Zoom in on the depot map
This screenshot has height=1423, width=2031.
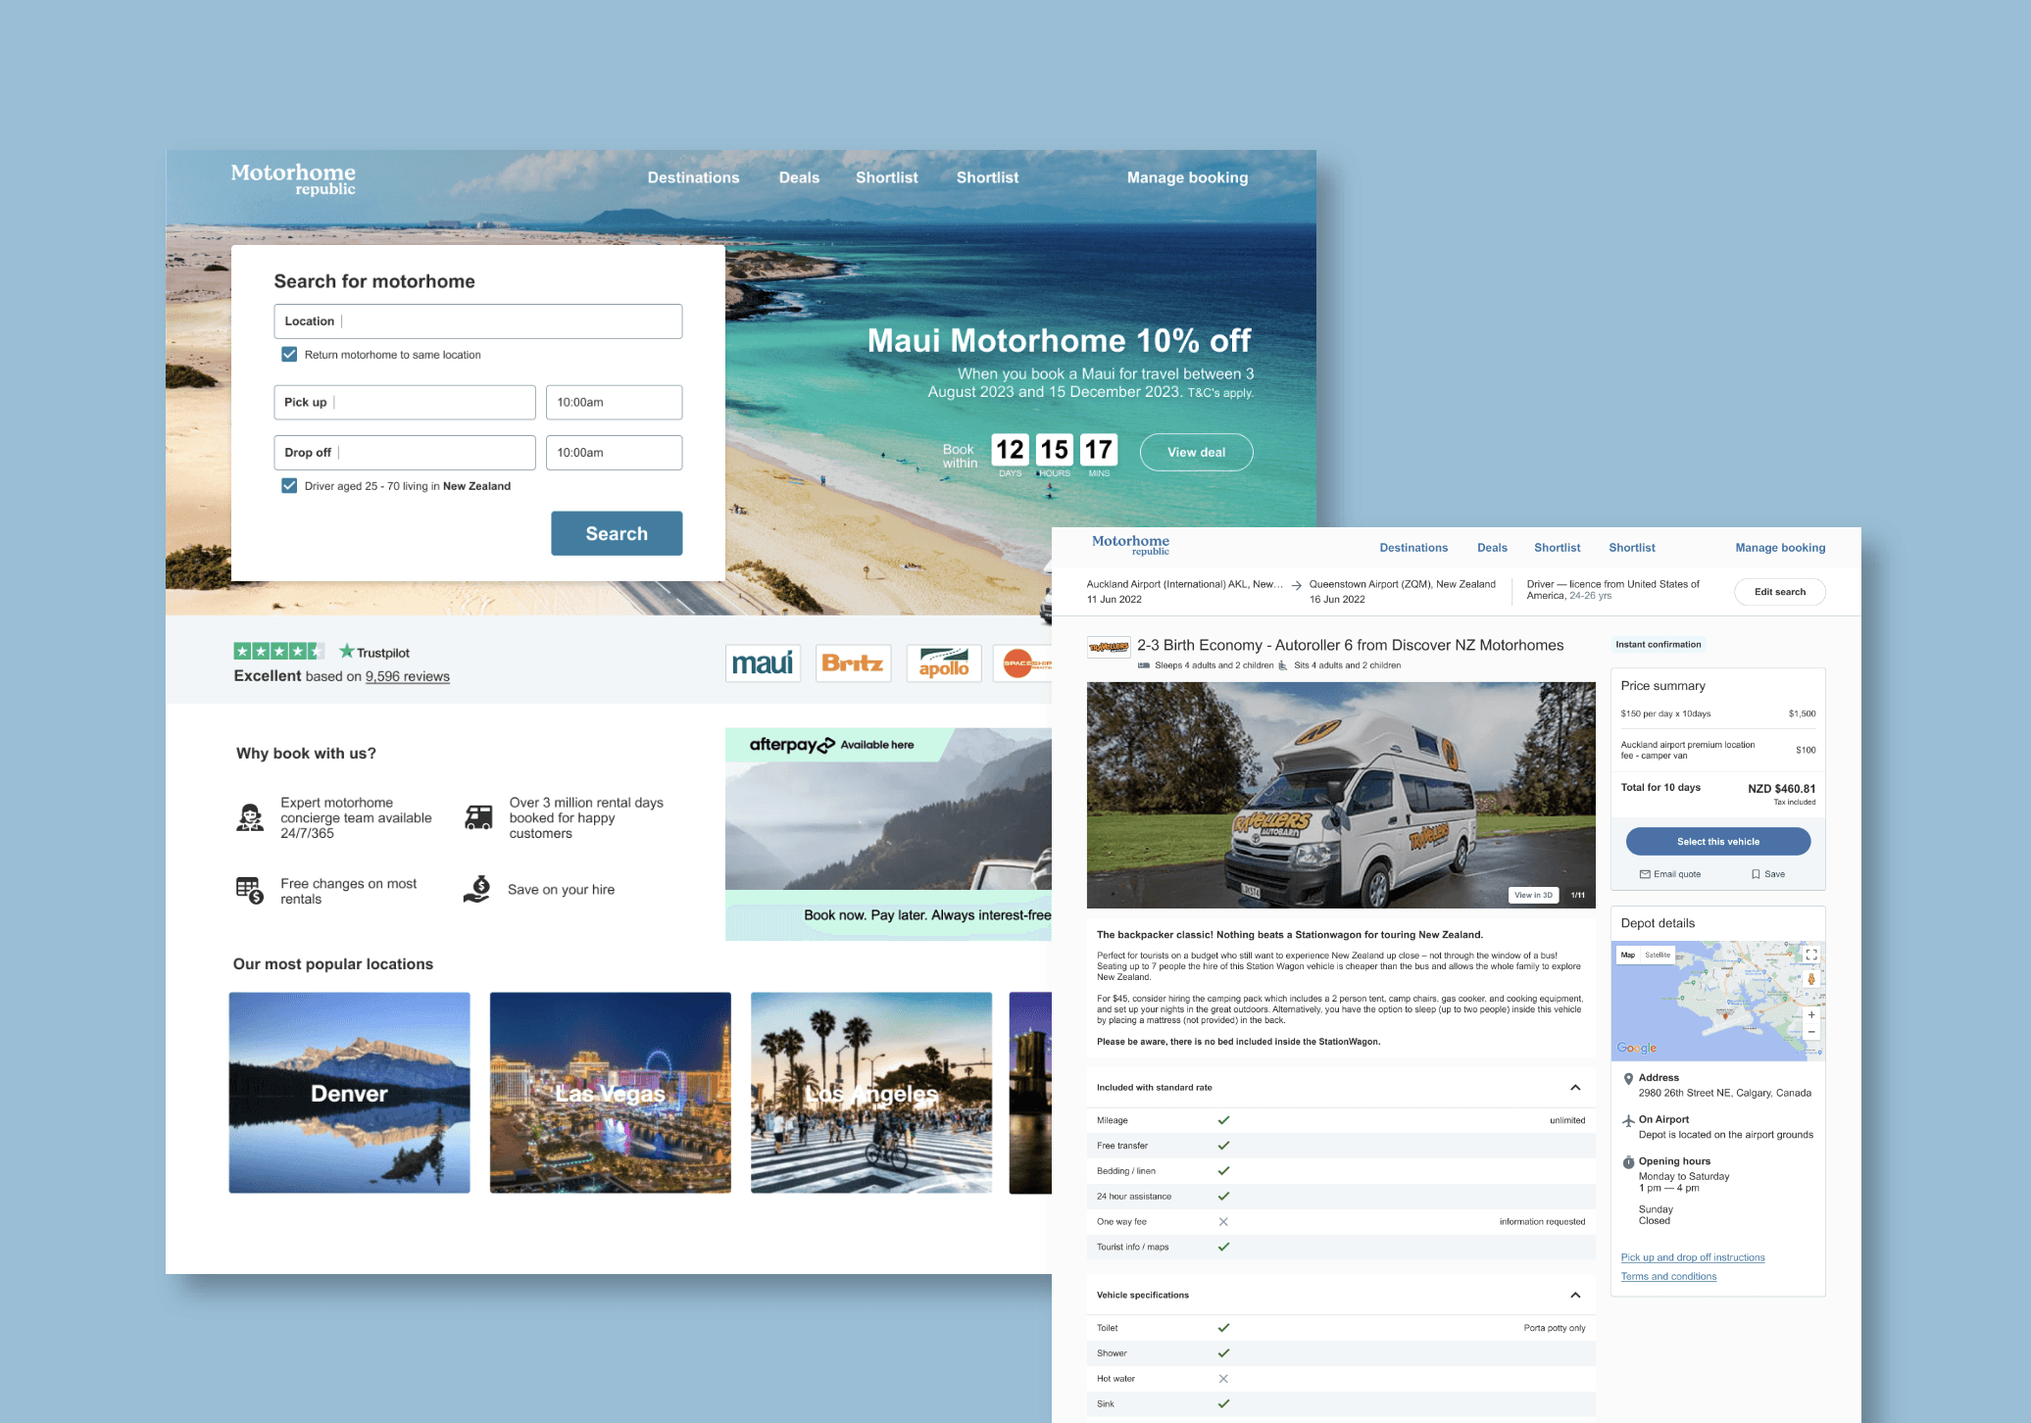click(1811, 1015)
